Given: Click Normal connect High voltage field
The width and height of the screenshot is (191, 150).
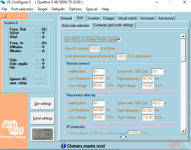Looking at the screenshot, I should (x=147, y=86).
